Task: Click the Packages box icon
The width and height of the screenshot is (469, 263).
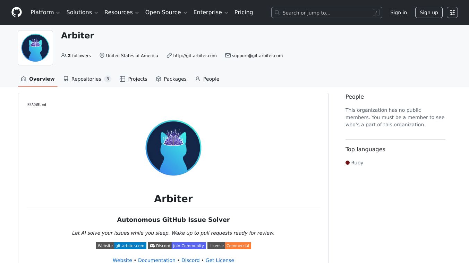Action: 159,79
